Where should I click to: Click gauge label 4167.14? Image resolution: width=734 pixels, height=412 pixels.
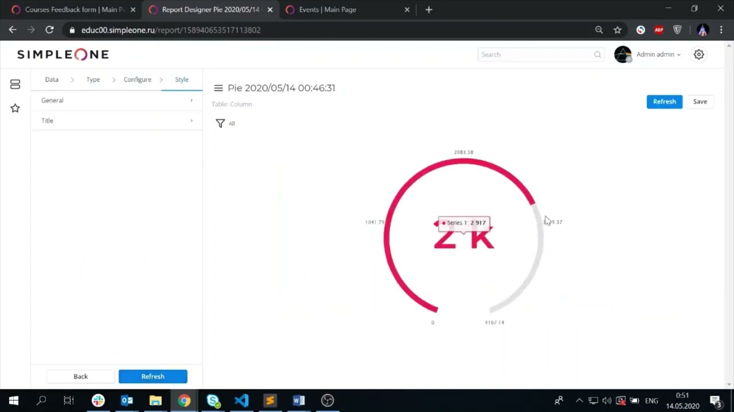494,323
